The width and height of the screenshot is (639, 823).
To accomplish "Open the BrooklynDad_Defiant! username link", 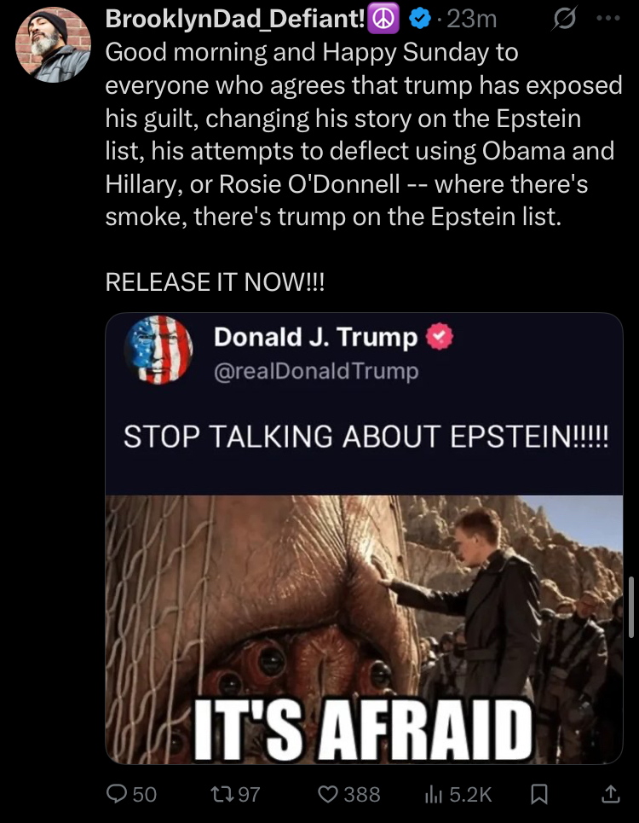I will [235, 19].
